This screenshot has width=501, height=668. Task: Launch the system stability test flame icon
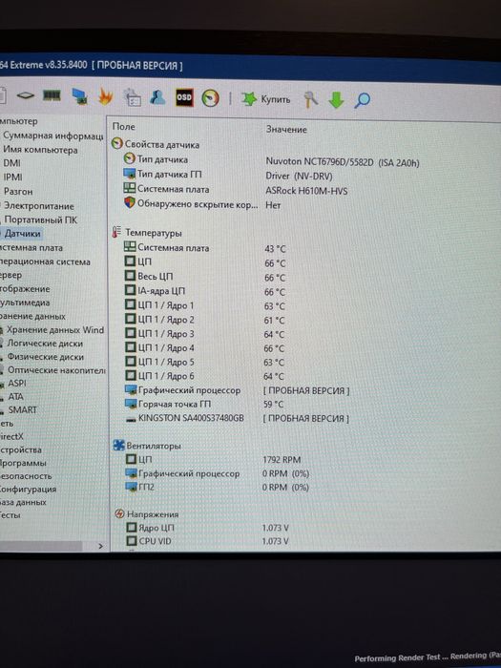pos(105,96)
